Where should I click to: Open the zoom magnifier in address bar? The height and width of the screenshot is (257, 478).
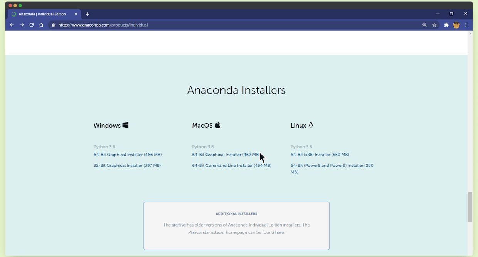click(424, 25)
